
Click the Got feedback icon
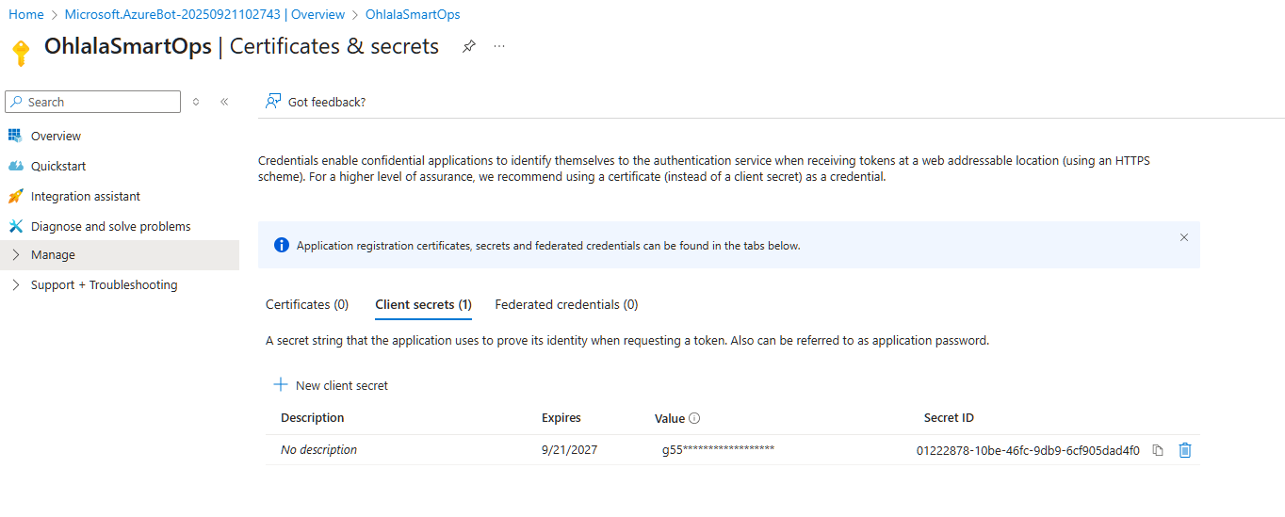273,102
